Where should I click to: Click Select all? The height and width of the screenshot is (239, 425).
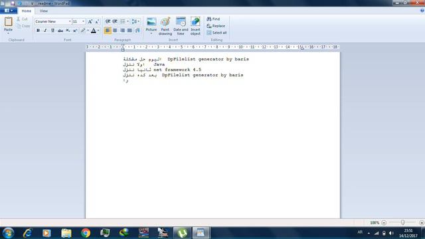(216, 33)
